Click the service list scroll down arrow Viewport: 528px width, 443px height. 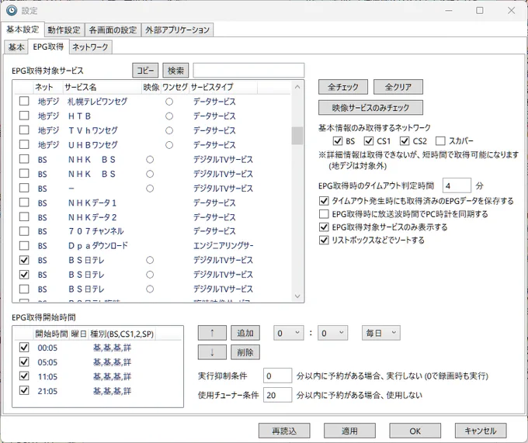click(x=297, y=296)
